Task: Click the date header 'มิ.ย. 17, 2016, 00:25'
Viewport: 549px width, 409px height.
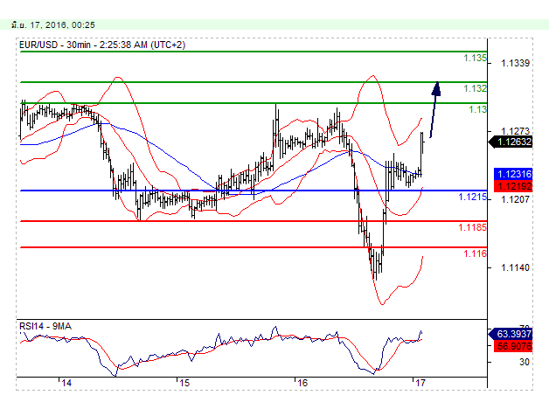Action: click(52, 24)
